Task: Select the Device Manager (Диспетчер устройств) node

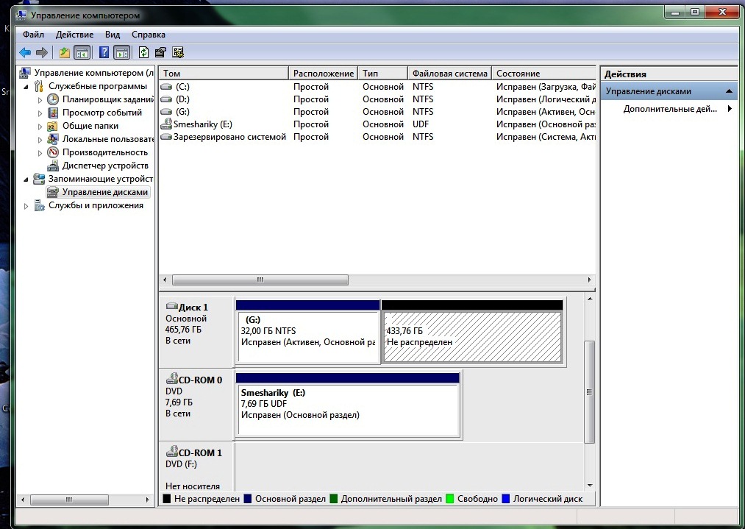Action: (104, 166)
